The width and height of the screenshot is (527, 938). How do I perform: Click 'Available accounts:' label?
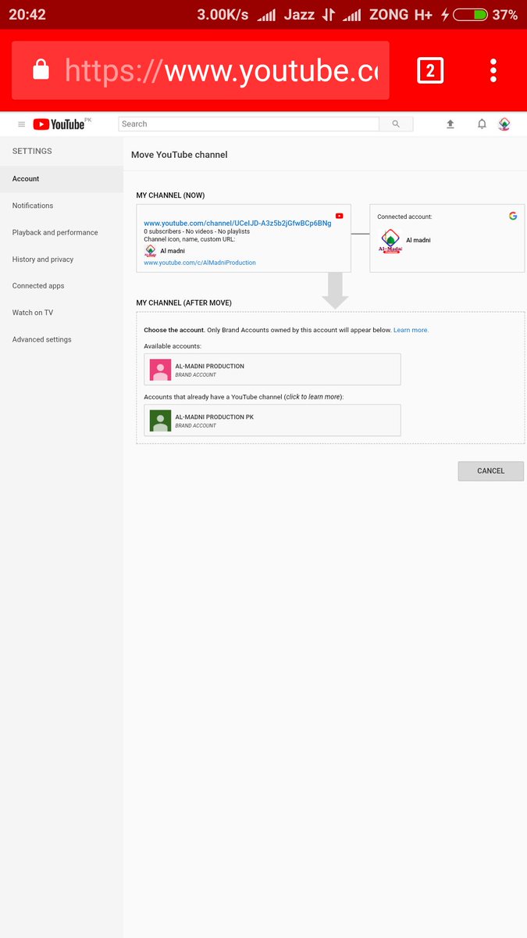(x=173, y=345)
